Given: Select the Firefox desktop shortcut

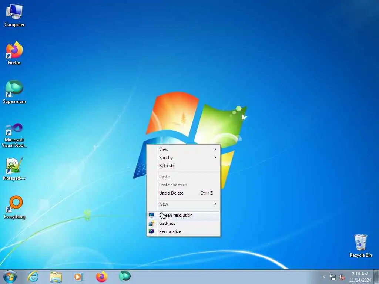Looking at the screenshot, I should pyautogui.click(x=14, y=54).
